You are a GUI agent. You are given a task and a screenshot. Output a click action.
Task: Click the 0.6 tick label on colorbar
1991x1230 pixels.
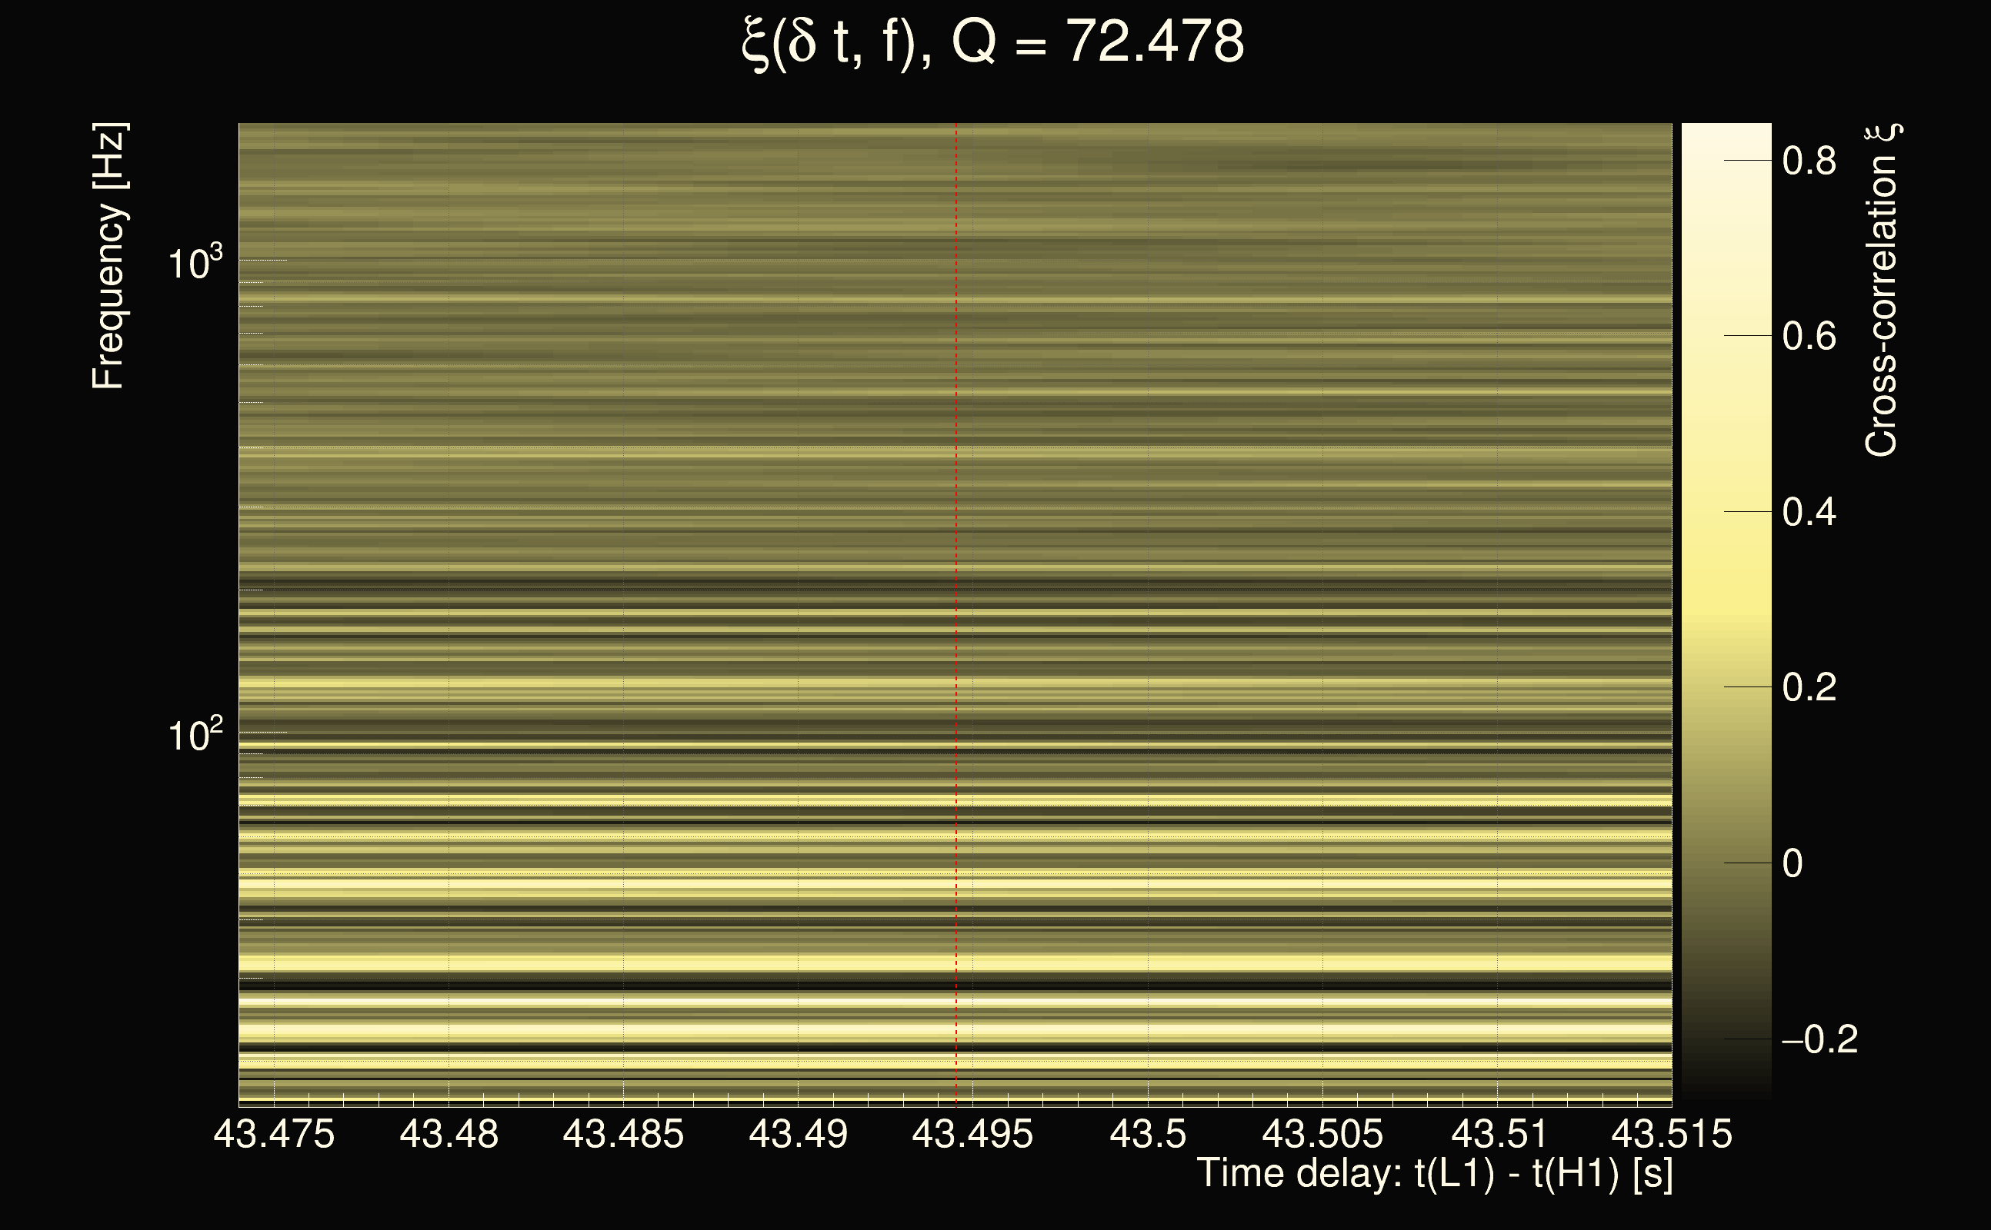pos(1809,337)
